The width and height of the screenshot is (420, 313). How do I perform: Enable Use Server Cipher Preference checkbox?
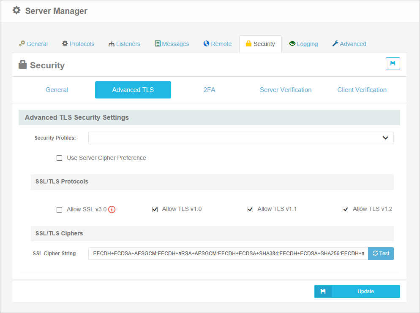click(x=60, y=158)
